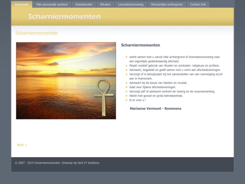Open the Levensbeschouwing tab
The height and width of the screenshot is (184, 245).
click(131, 5)
